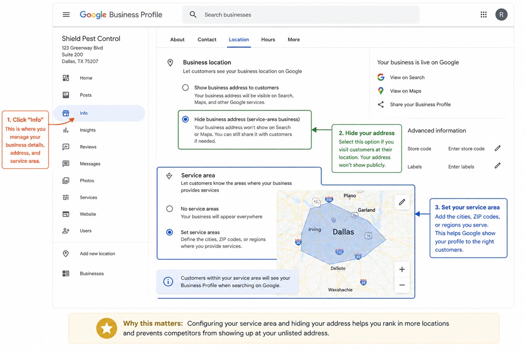525x350 pixels.
Task: Click the Google Maps pin icon
Action: (x=381, y=90)
